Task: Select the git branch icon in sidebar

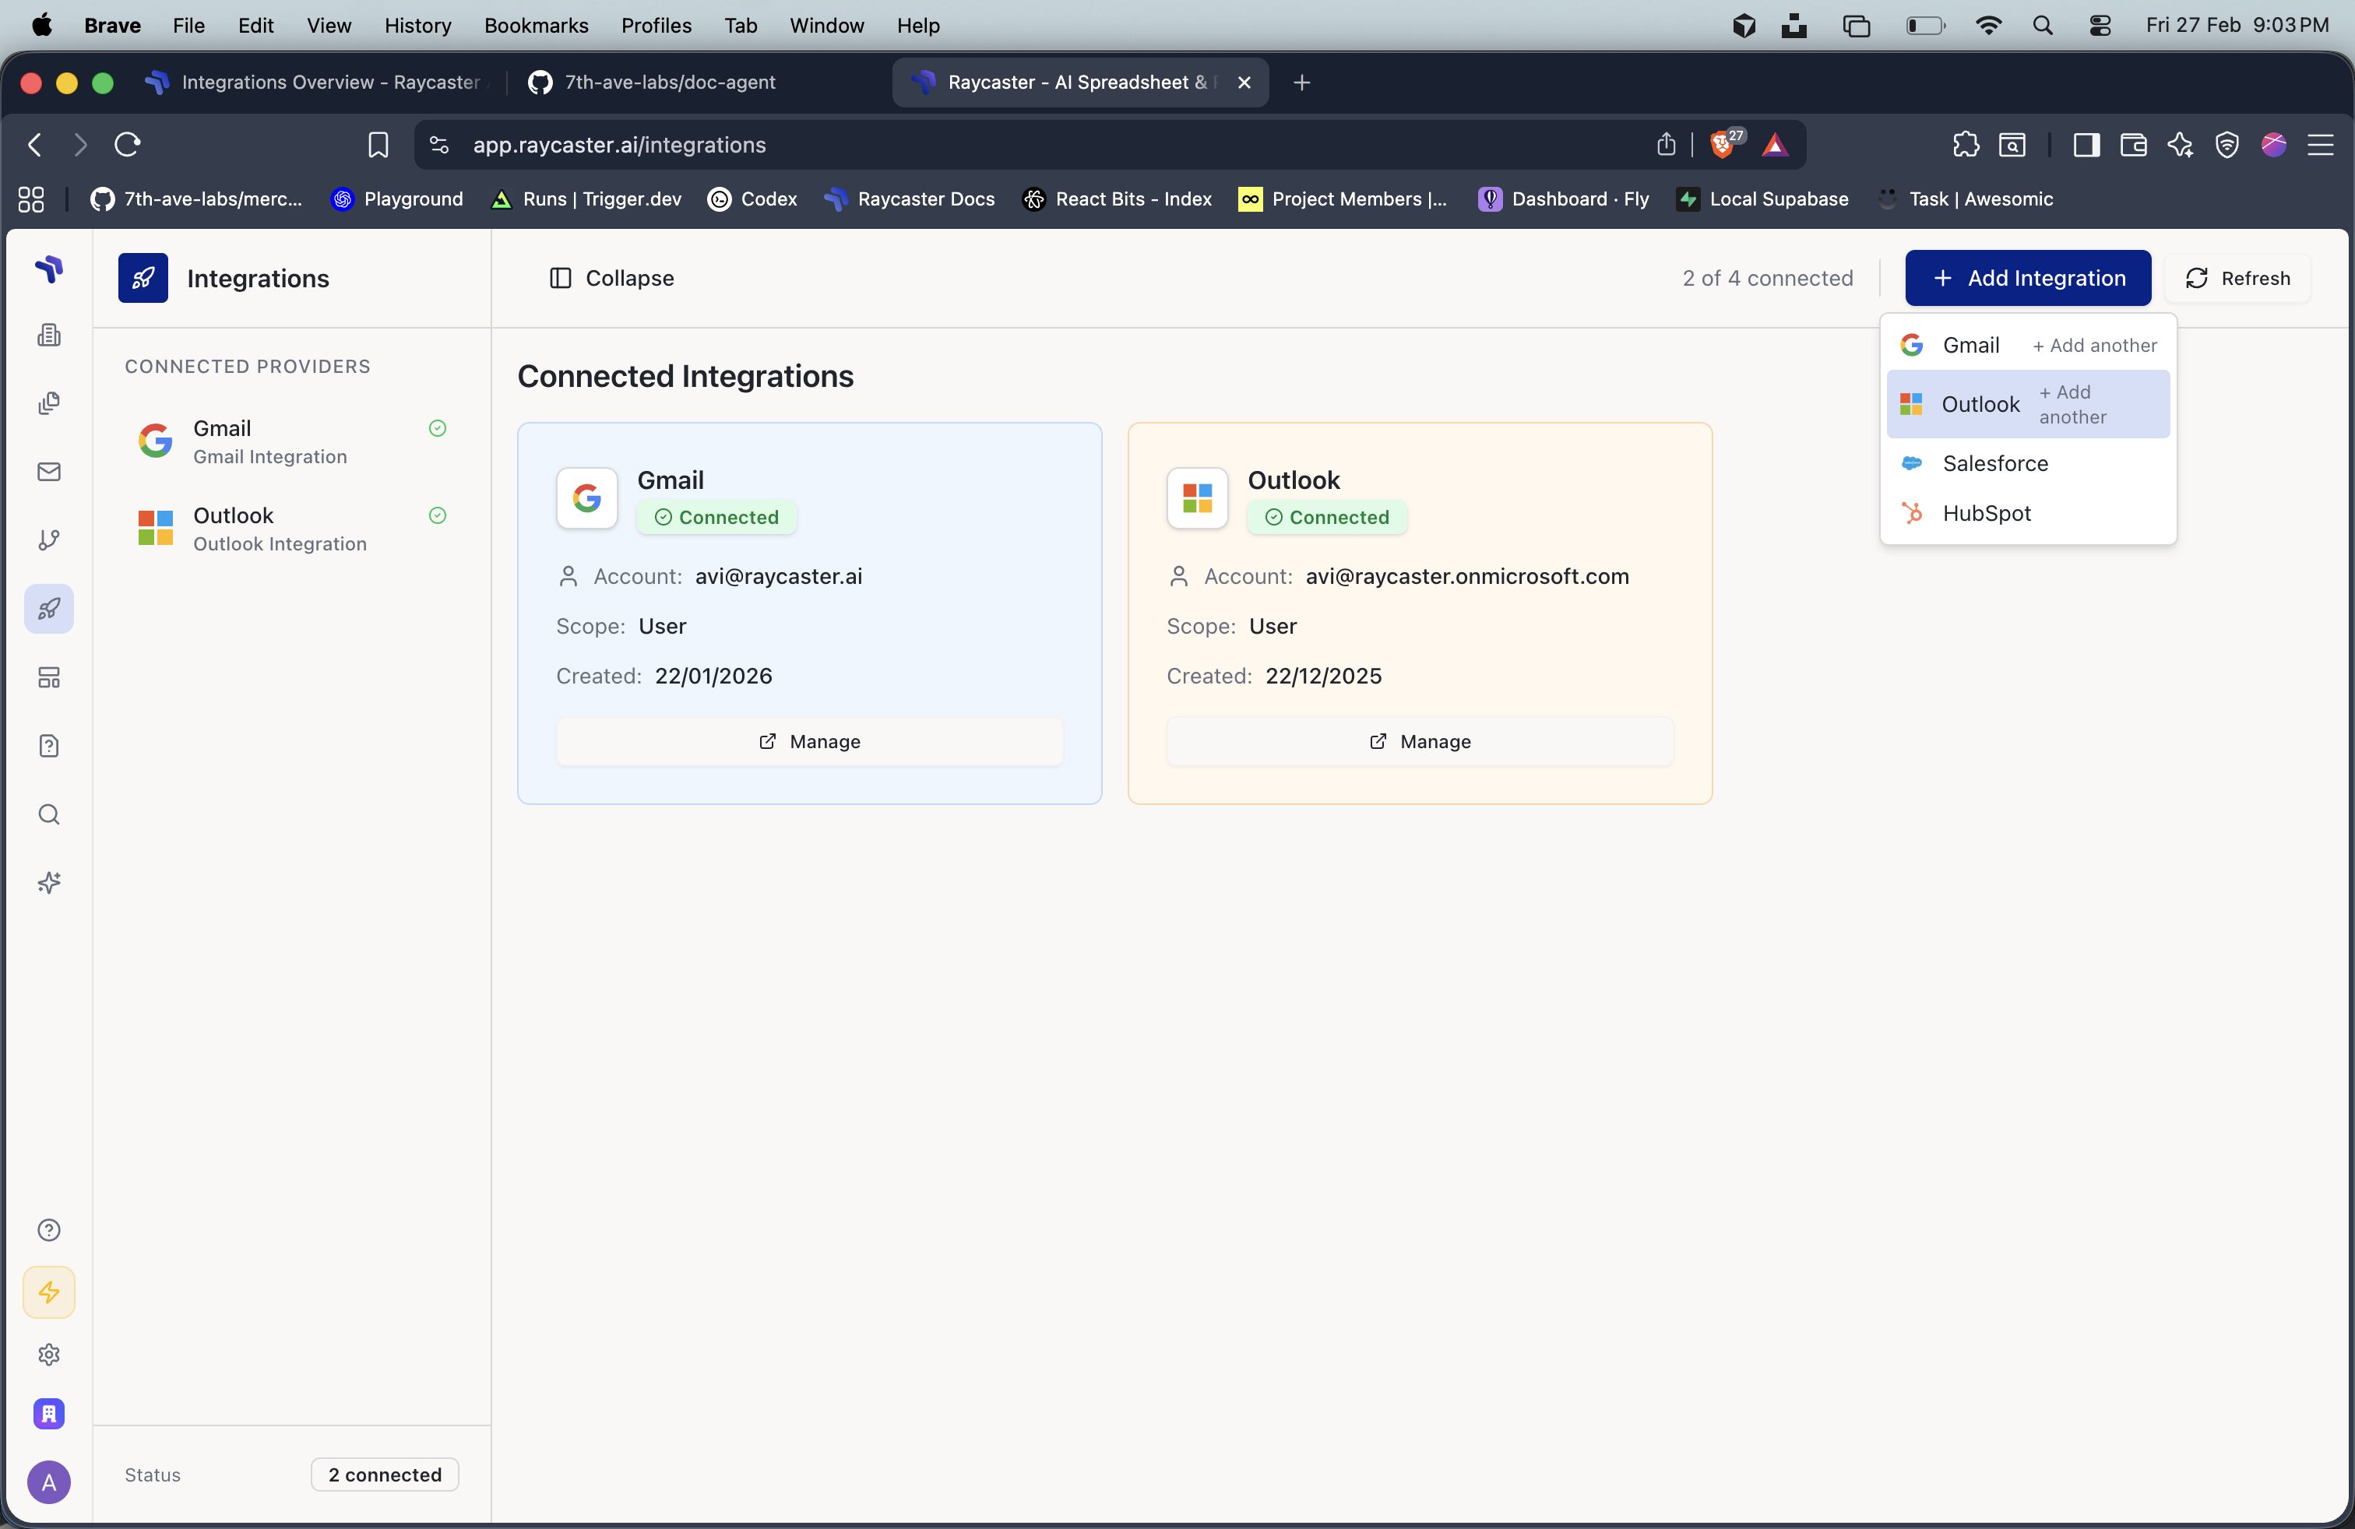Action: (48, 540)
